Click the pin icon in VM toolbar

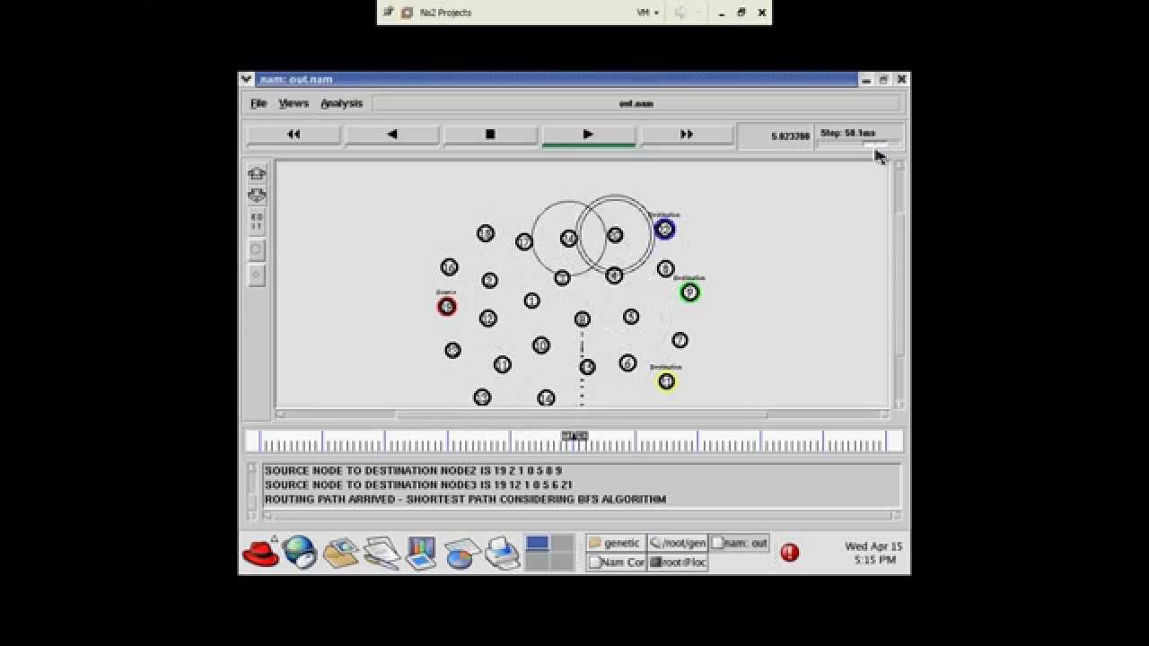tap(388, 13)
